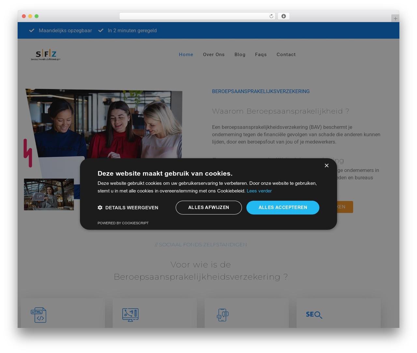Click the gear icon beside Details Weergeven
Viewport: 417px width, 353px height.
100,207
